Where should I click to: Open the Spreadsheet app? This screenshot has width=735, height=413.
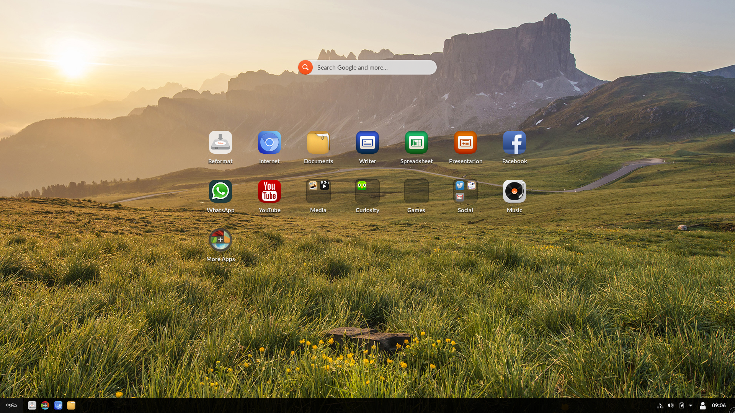click(416, 143)
